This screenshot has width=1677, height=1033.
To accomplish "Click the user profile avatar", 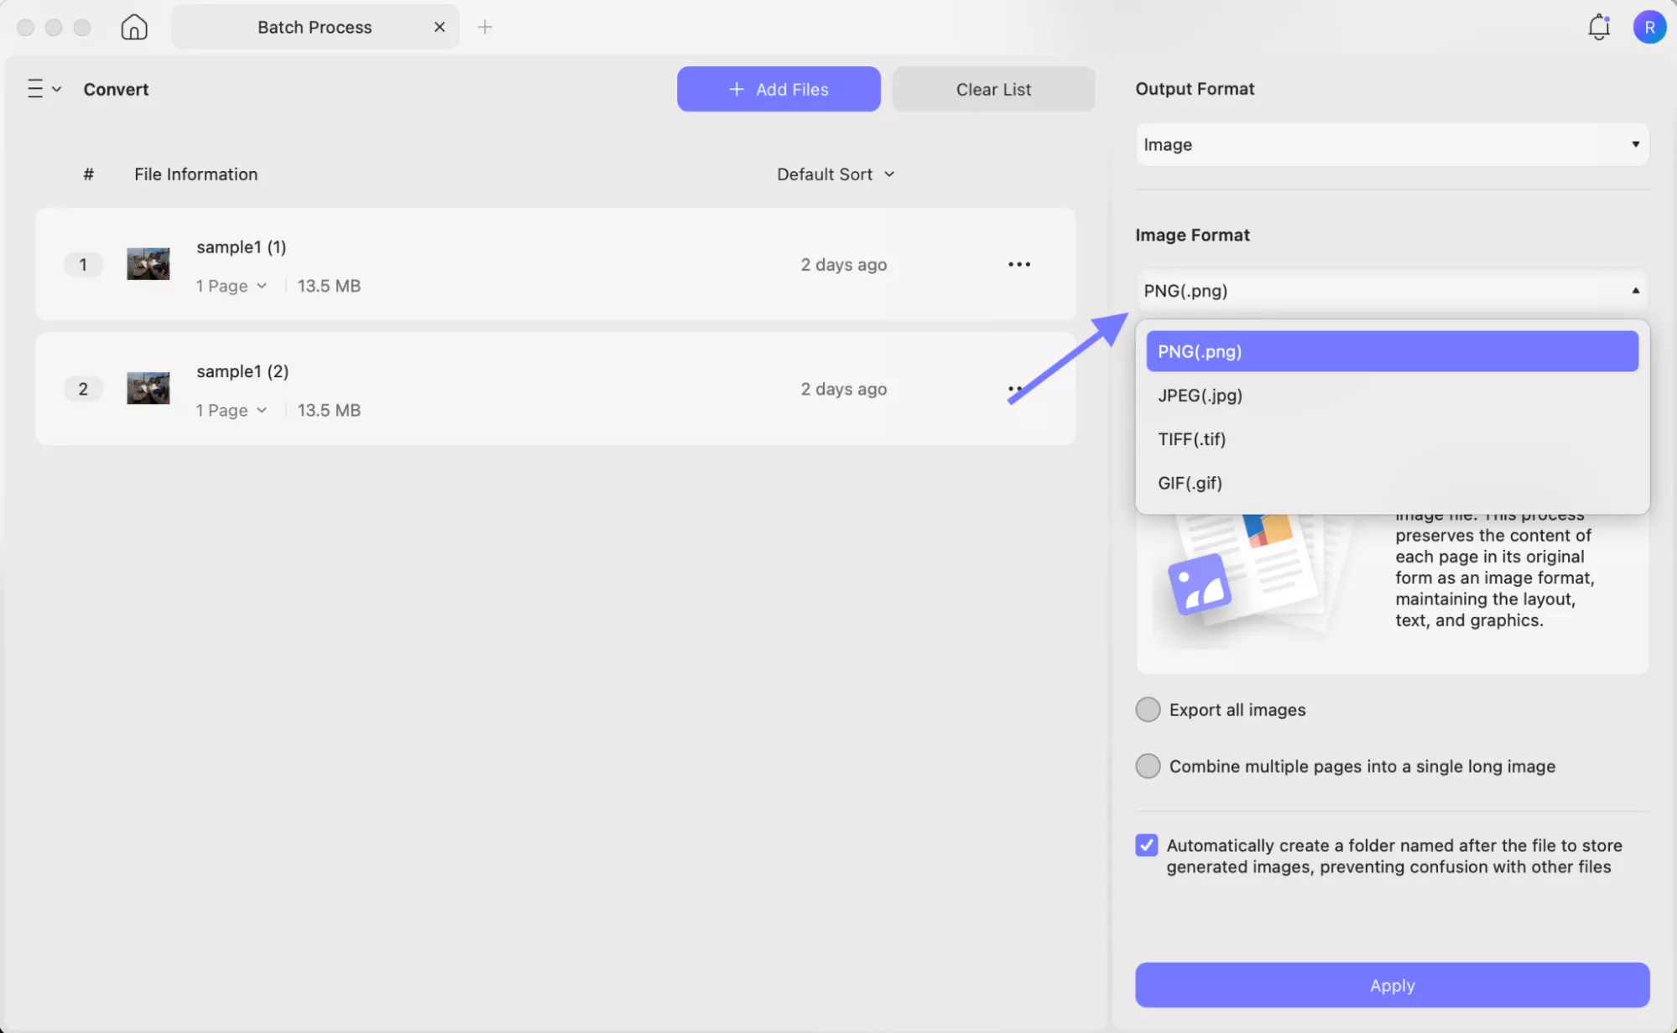I will pyautogui.click(x=1649, y=26).
